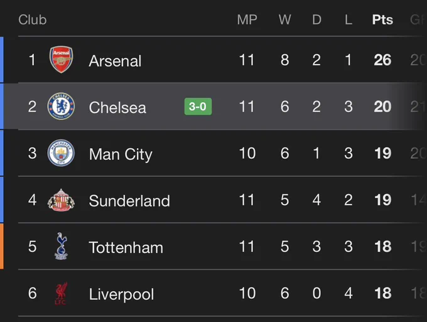Viewport: 427px width, 322px height.
Task: Click the MP column header
Action: coord(247,19)
